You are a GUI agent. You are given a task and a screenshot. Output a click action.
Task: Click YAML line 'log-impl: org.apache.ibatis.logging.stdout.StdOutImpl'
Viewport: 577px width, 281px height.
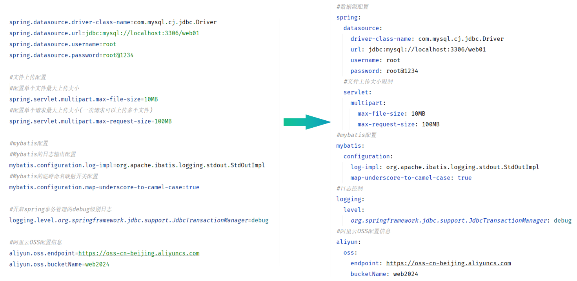pos(445,167)
